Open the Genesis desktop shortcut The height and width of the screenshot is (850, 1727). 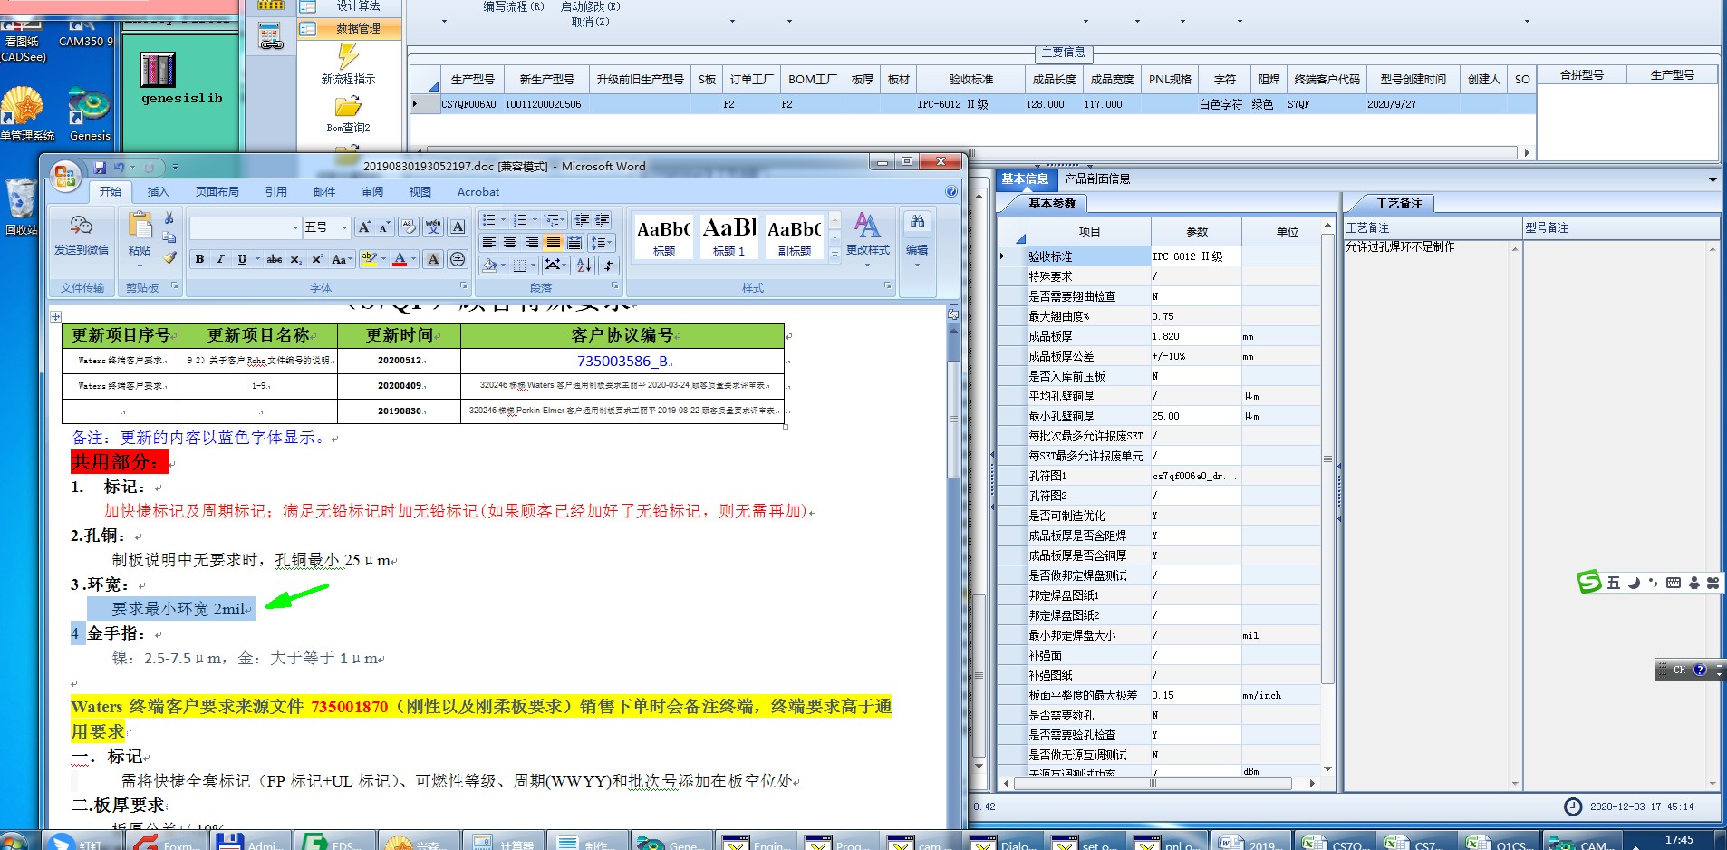click(x=89, y=106)
